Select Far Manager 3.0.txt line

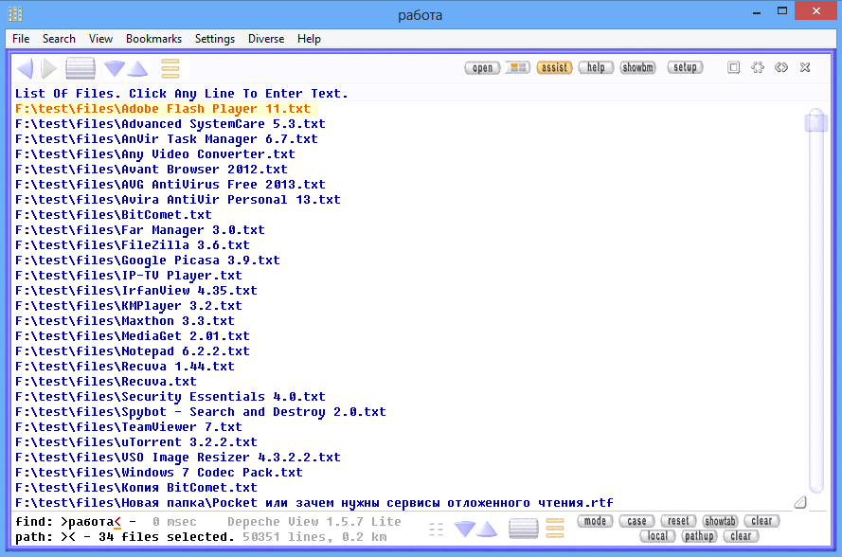click(140, 230)
